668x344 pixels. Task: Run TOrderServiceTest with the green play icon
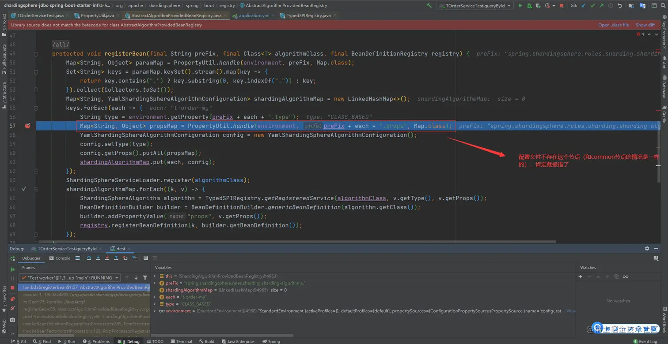coord(520,6)
